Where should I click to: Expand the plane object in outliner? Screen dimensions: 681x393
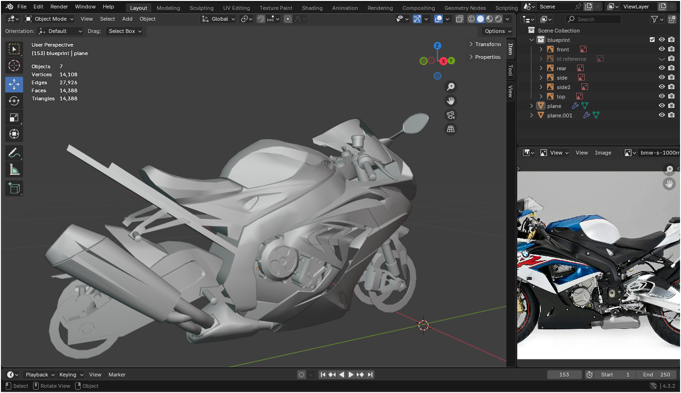coord(532,106)
